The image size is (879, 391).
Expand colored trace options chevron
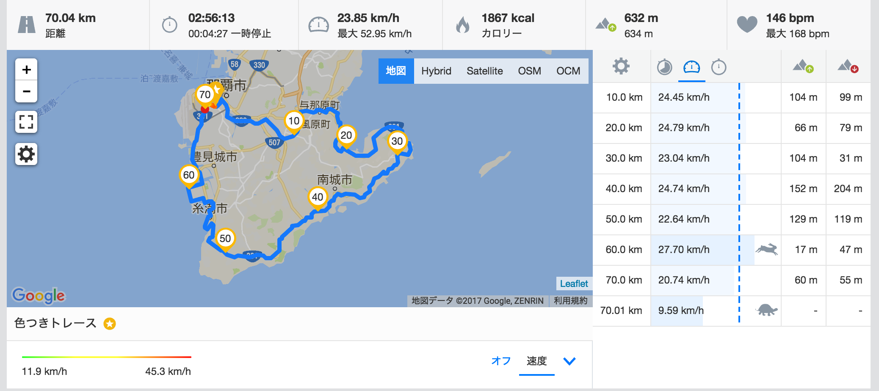pos(569,361)
